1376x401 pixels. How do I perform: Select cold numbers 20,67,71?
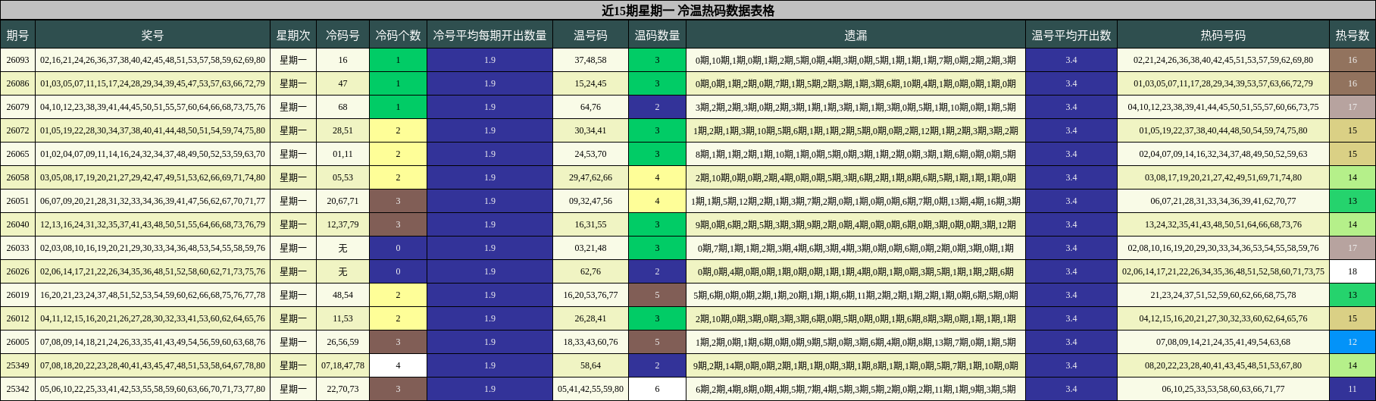342,201
